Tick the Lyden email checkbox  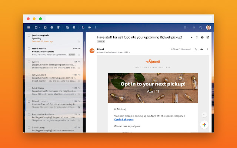click(29, 62)
